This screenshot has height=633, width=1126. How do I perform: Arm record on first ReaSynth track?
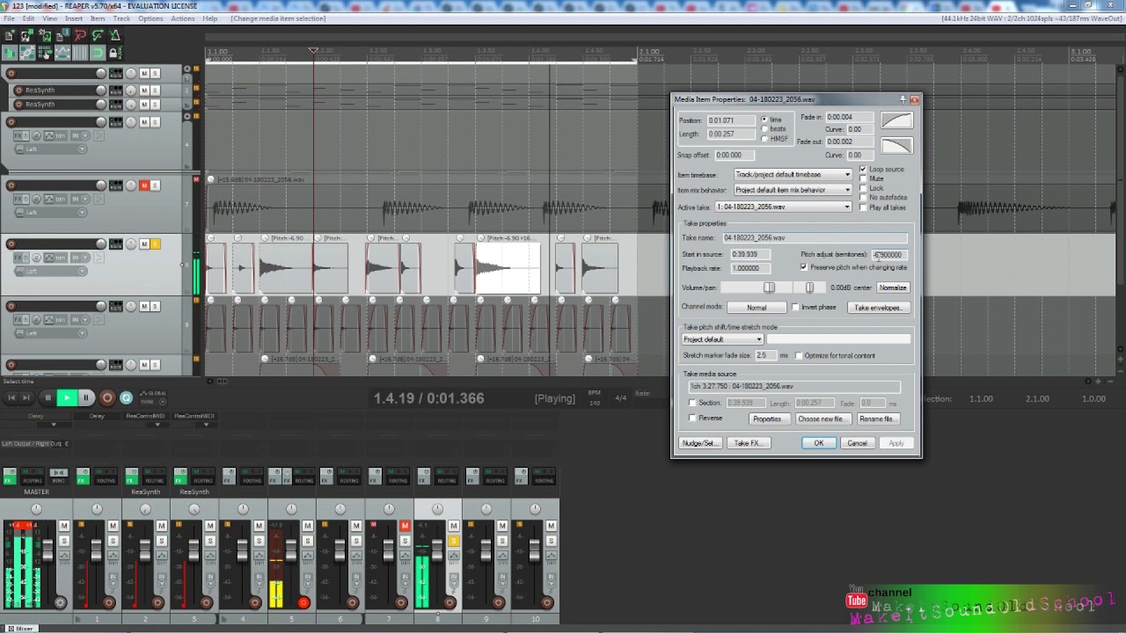click(x=18, y=91)
